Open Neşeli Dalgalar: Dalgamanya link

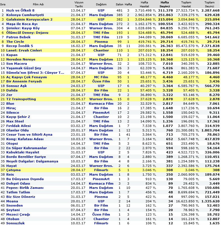coord(32,161)
